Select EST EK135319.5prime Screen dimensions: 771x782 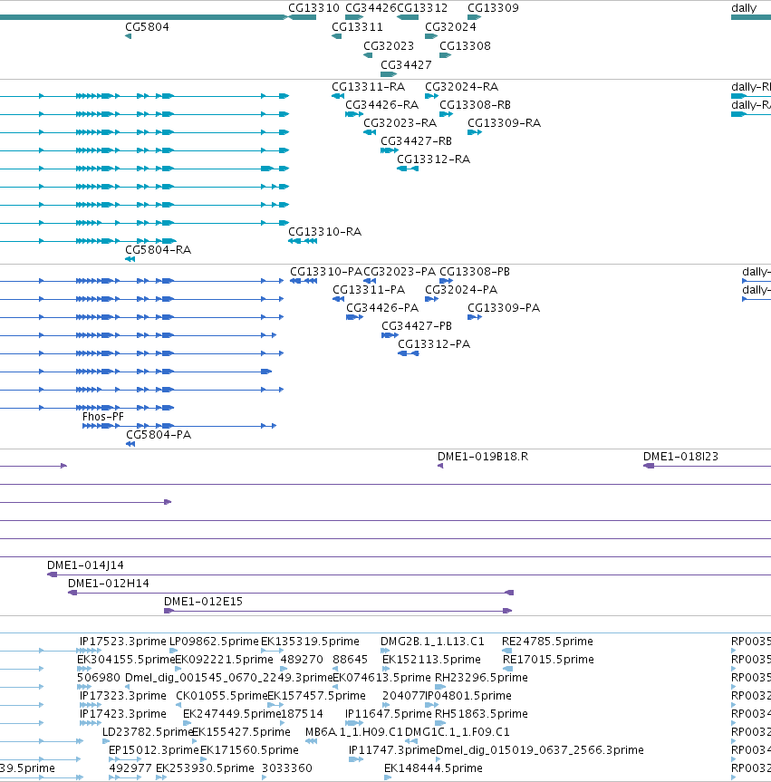[310, 642]
